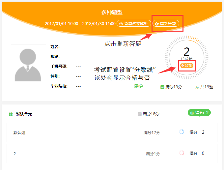Click the 姓名: label
The height and width of the screenshot is (170, 224).
55,46
